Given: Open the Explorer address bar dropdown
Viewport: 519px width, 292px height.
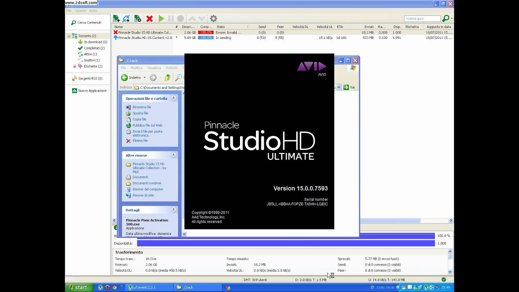Looking at the screenshot, I should (x=339, y=87).
